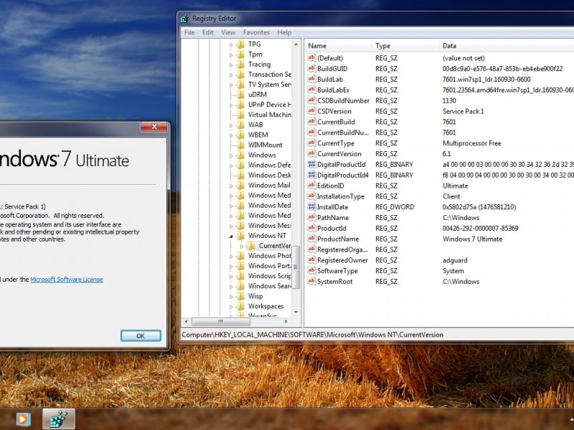This screenshot has height=430, width=574.
Task: Click the registry path in the status bar
Action: coord(312,335)
